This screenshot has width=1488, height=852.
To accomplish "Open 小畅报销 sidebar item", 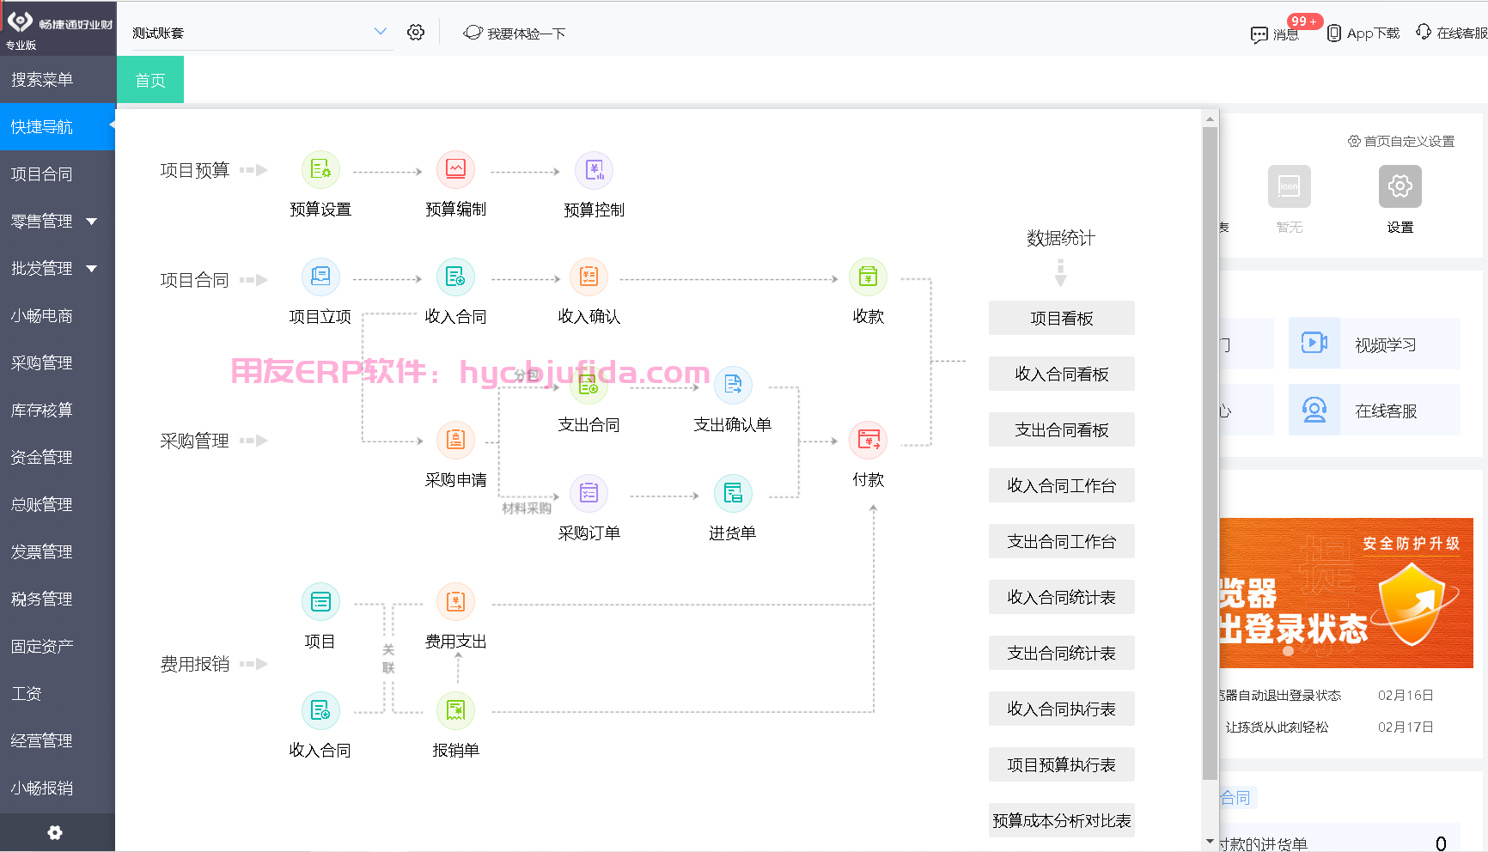I will pos(58,788).
